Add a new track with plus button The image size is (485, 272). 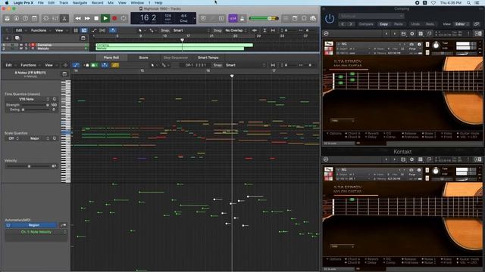8,39
